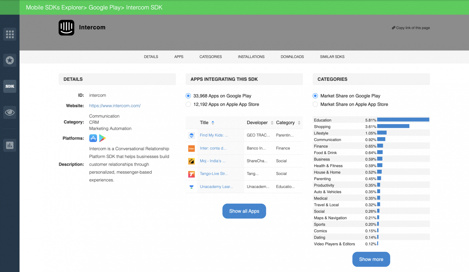Click the Show all Apps button
The width and height of the screenshot is (469, 272).
tap(244, 211)
